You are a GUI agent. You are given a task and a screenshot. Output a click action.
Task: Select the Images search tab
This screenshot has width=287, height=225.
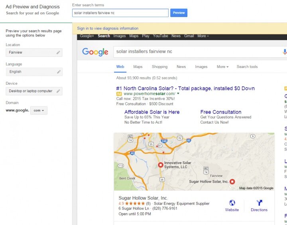tap(201, 67)
